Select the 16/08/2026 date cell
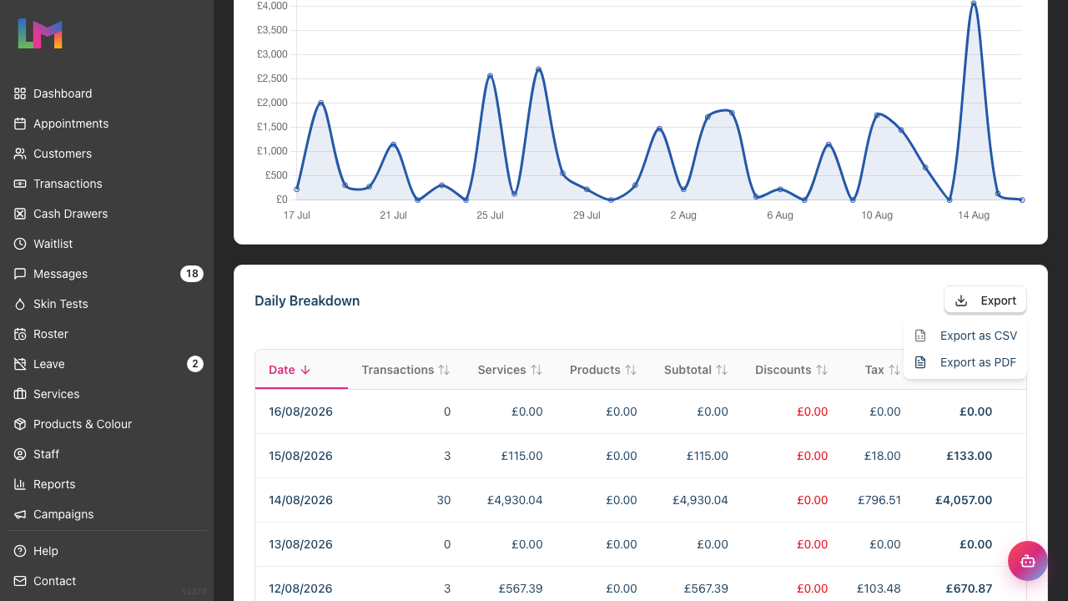Screen dimensions: 1068x601 pyautogui.click(x=300, y=412)
